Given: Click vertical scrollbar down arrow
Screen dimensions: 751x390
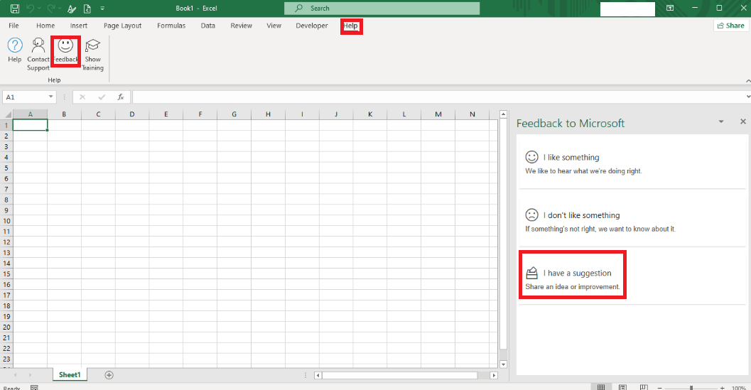Looking at the screenshot, I should pos(503,364).
